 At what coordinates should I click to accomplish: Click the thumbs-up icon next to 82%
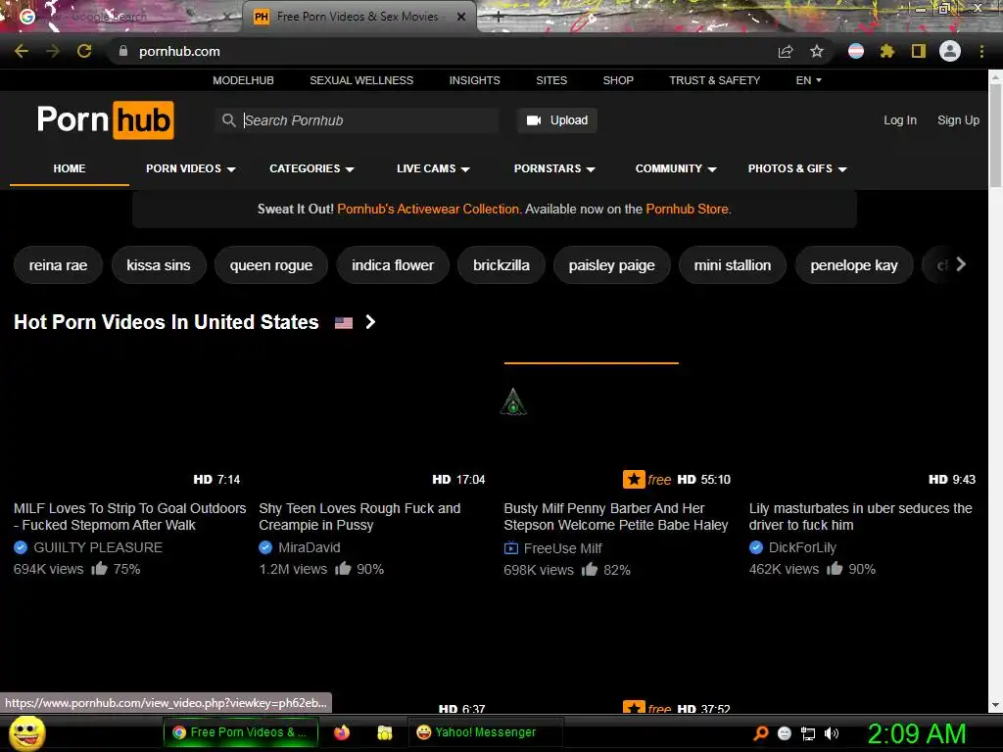pyautogui.click(x=589, y=569)
